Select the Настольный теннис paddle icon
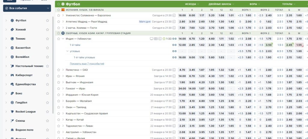 pyautogui.click(x=12, y=66)
